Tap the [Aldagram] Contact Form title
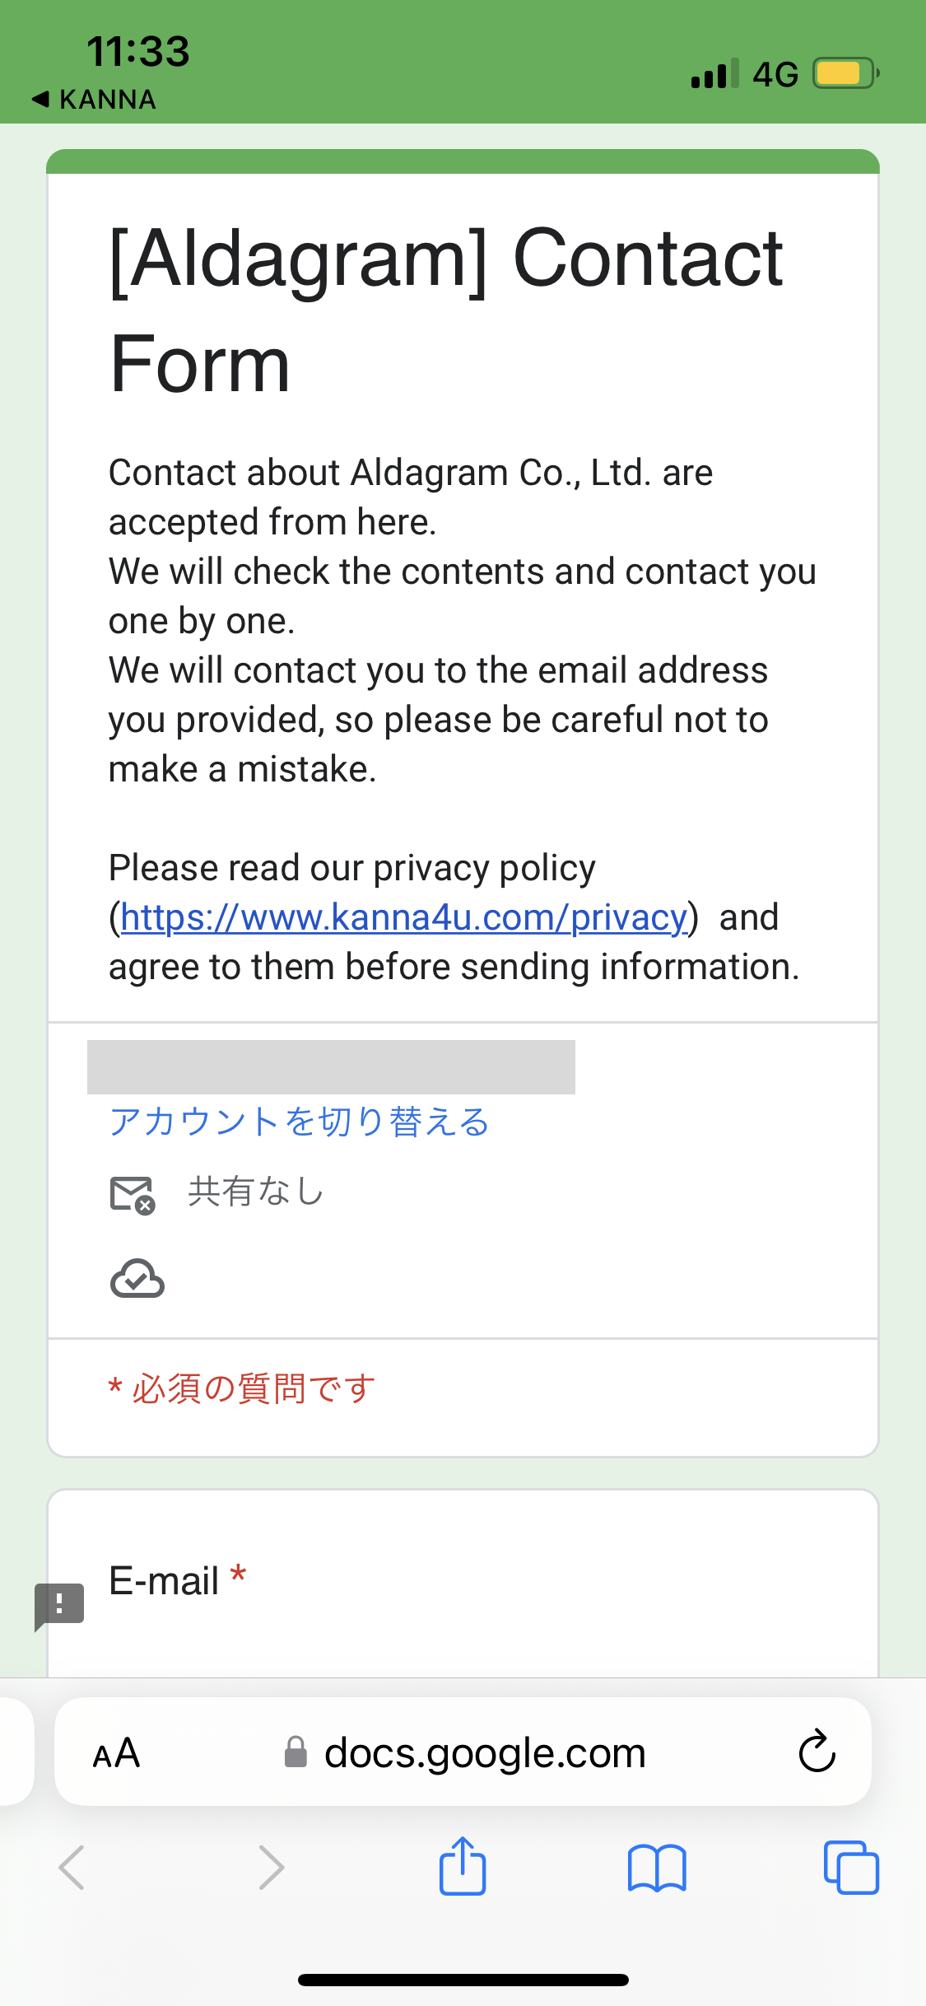This screenshot has height=2006, width=926. pos(445,310)
